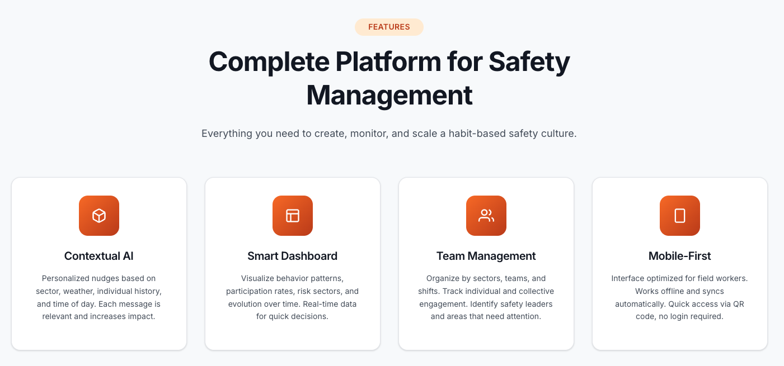Viewport: 784px width, 366px height.
Task: Click the Smart Dashboard title text
Action: (292, 256)
